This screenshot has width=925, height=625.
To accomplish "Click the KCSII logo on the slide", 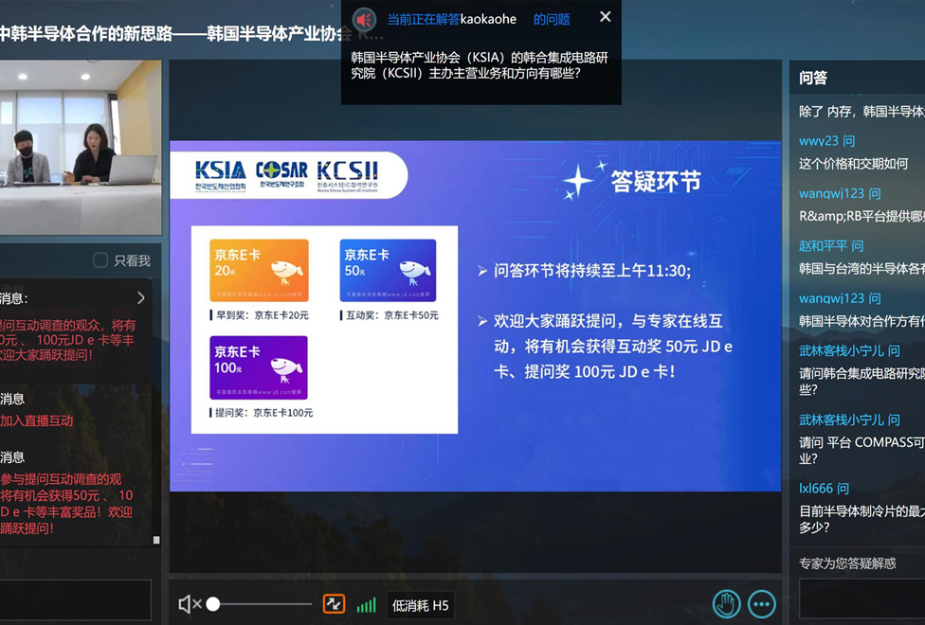I will click(348, 176).
